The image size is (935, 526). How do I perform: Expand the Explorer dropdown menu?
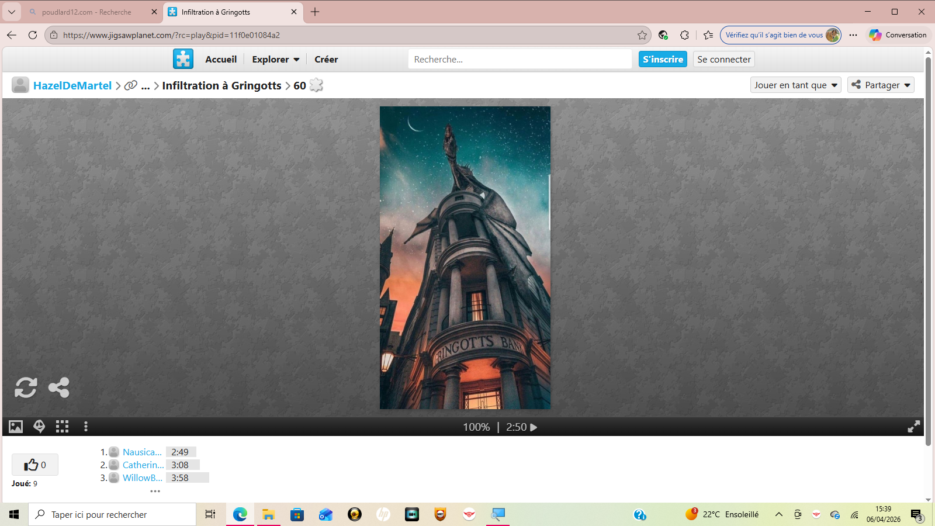pos(276,59)
